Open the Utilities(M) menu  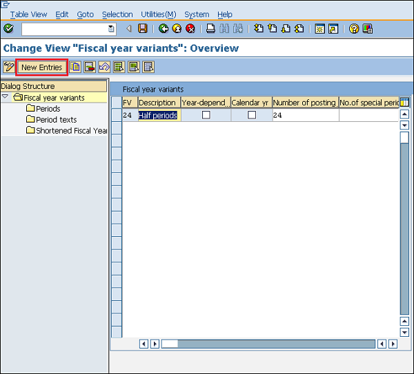click(x=158, y=14)
